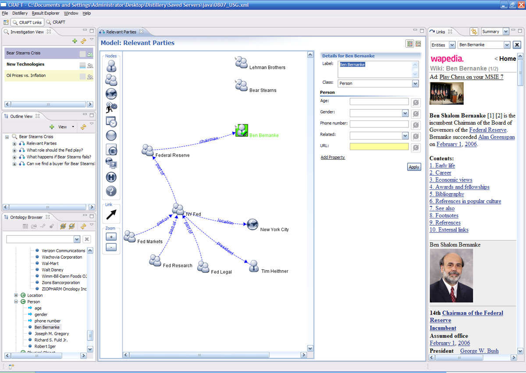Click the Lehman Brothers group node
The image size is (526, 373).
pos(242,63)
